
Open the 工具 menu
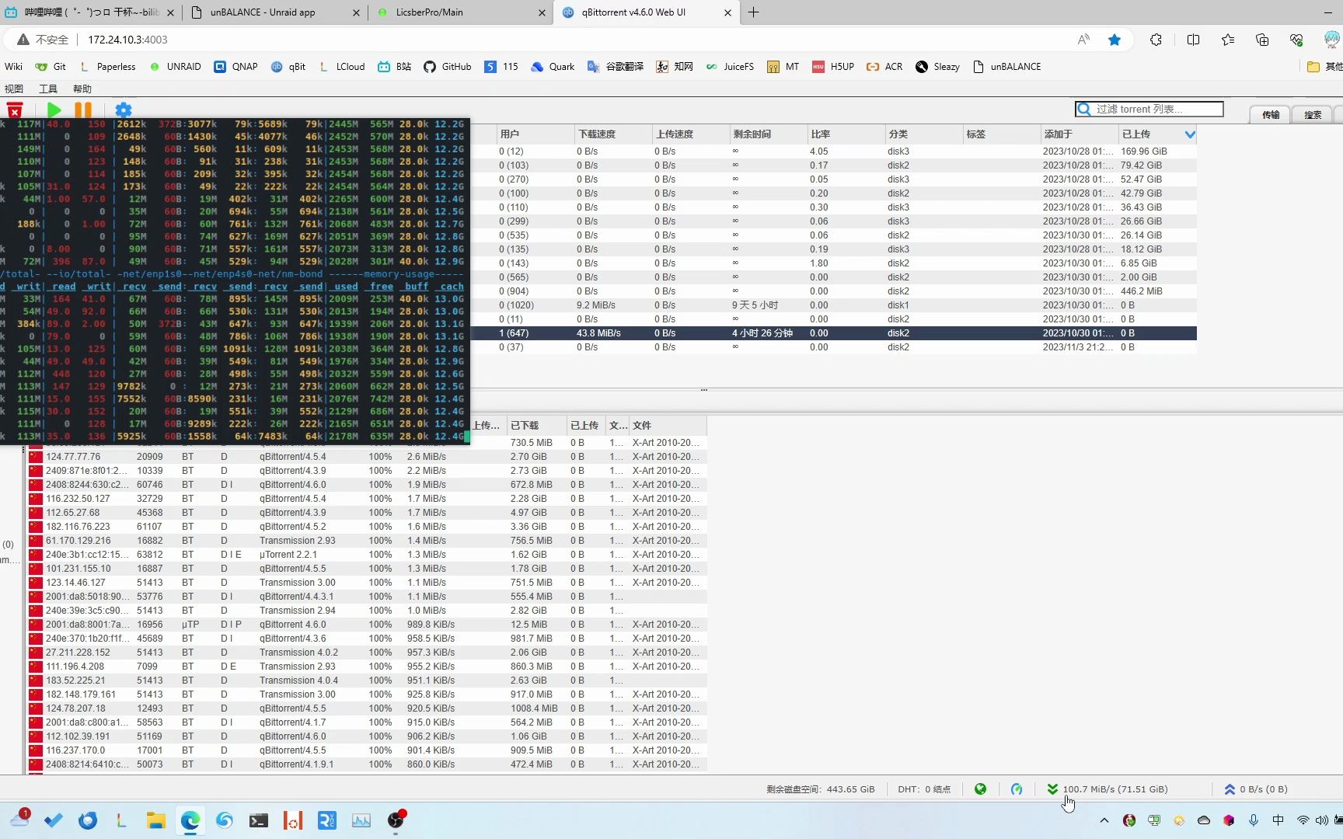pyautogui.click(x=48, y=89)
